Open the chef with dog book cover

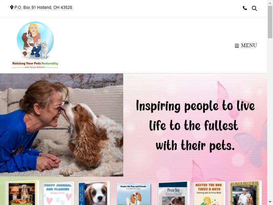[x=245, y=193]
